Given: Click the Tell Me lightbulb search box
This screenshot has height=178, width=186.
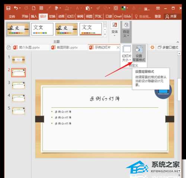Looking at the screenshot, I should [x=143, y=16].
